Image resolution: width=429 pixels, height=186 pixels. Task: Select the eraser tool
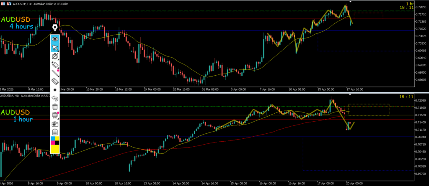tap(54, 82)
